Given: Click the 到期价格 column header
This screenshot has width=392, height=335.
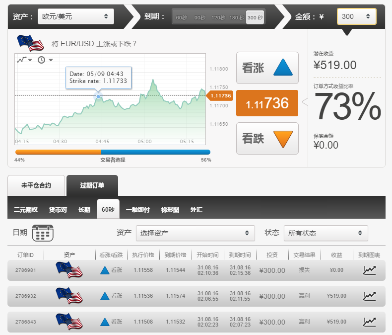Looking at the screenshot, I should click(175, 255).
